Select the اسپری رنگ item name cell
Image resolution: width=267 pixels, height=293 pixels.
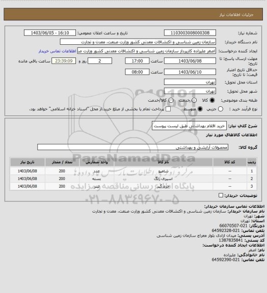163,179
